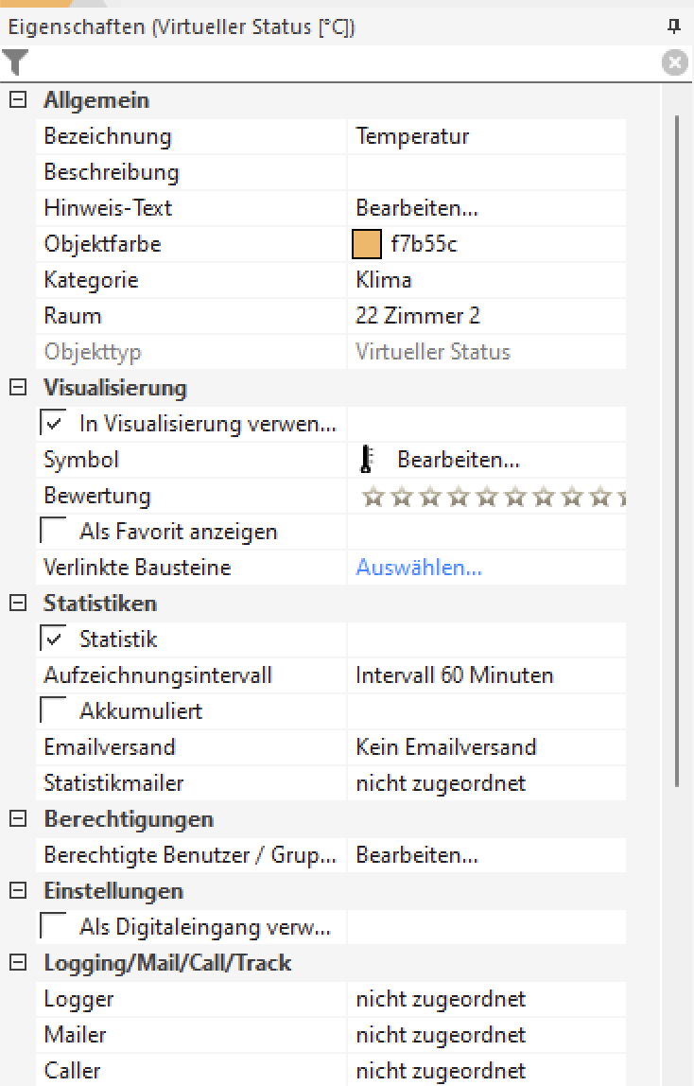
Task: Clear the filter with the X icon
Action: (673, 63)
